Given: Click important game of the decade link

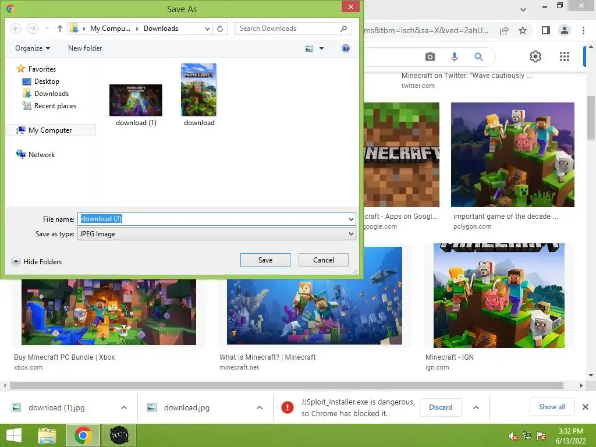Looking at the screenshot, I should click(x=505, y=217).
